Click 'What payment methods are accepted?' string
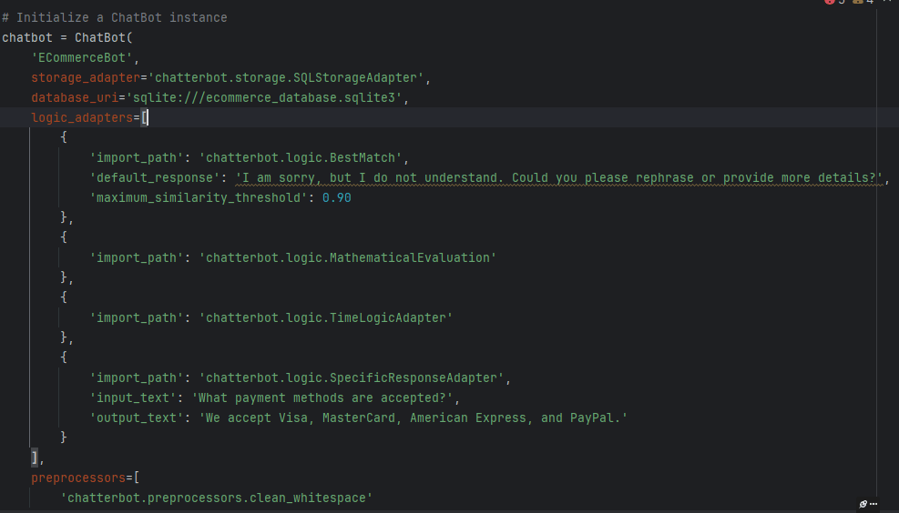This screenshot has width=899, height=513. point(322,398)
